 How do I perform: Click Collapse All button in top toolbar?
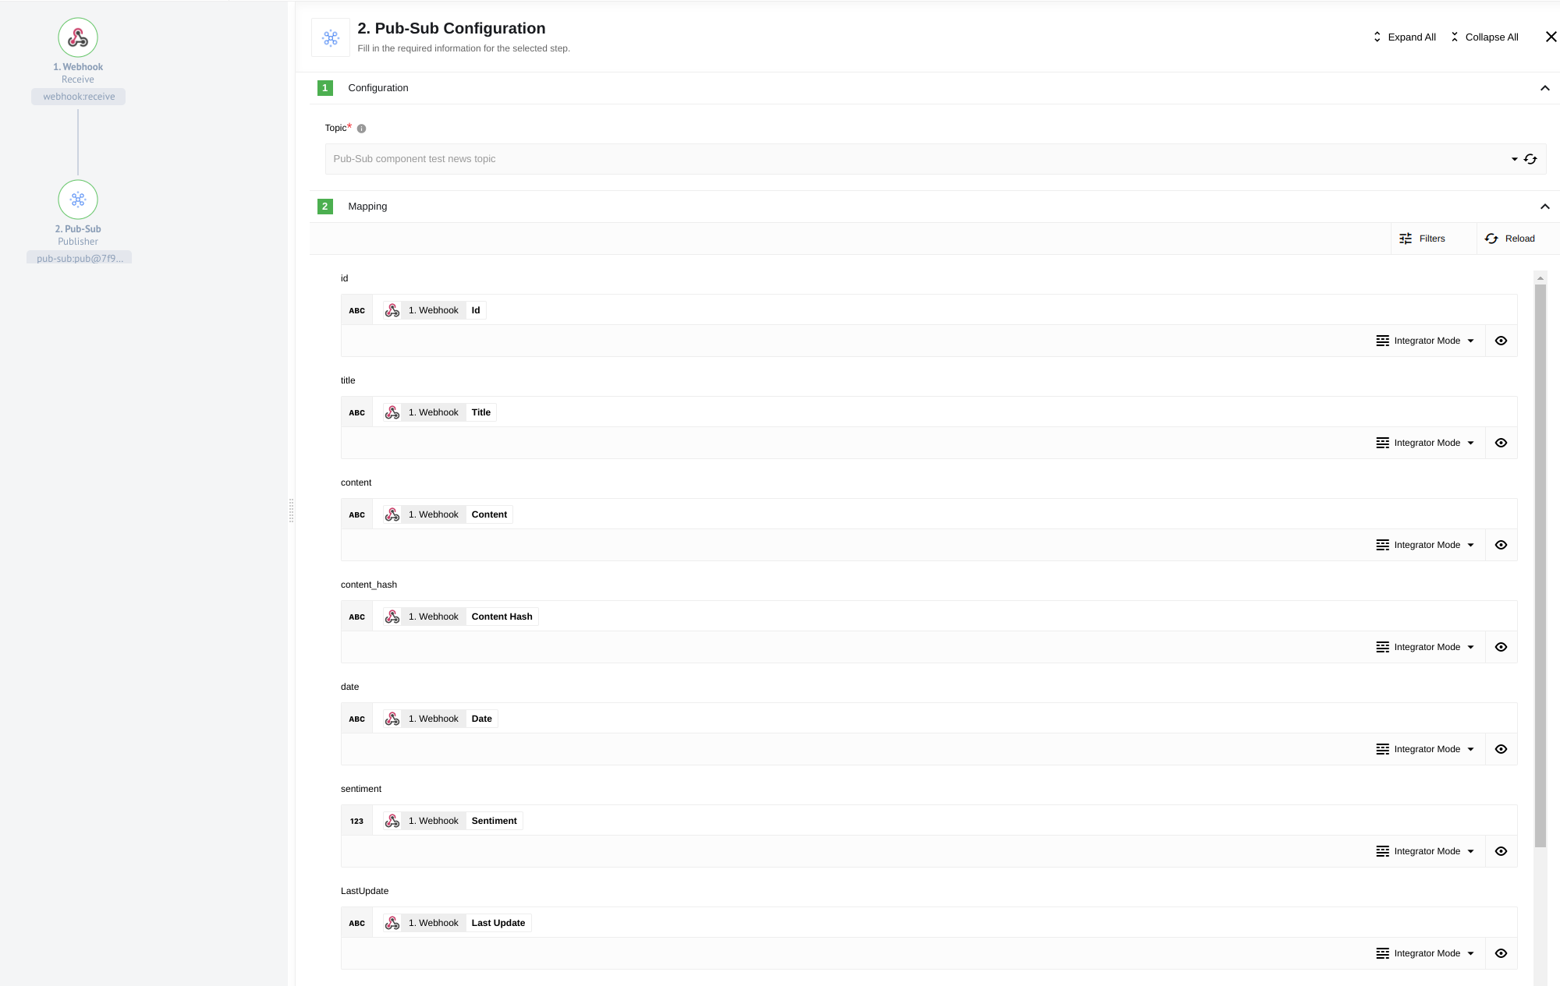pyautogui.click(x=1485, y=37)
